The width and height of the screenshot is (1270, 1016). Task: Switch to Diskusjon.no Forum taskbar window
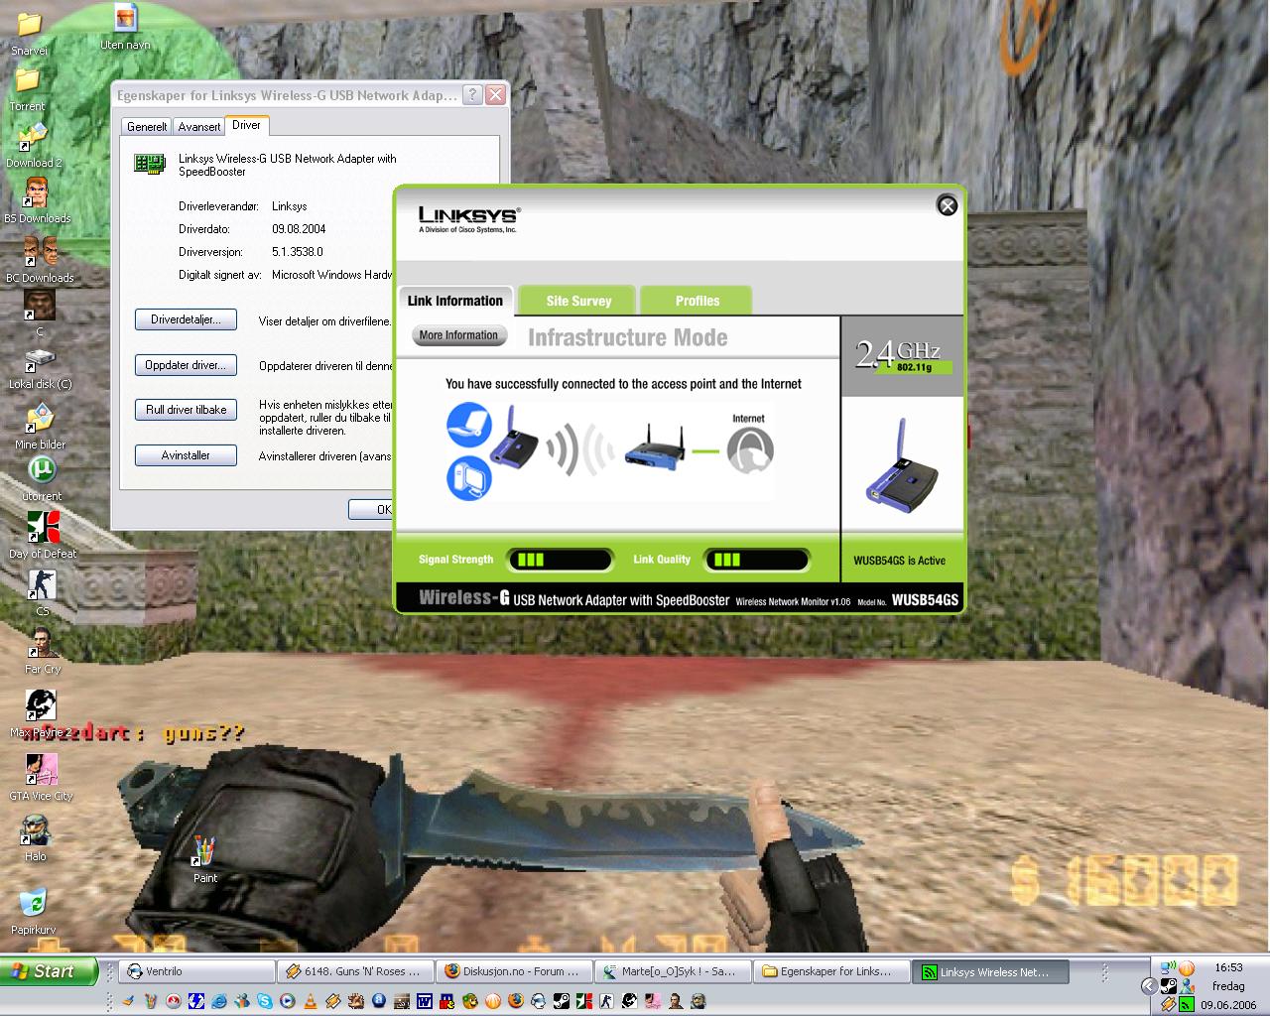point(514,972)
